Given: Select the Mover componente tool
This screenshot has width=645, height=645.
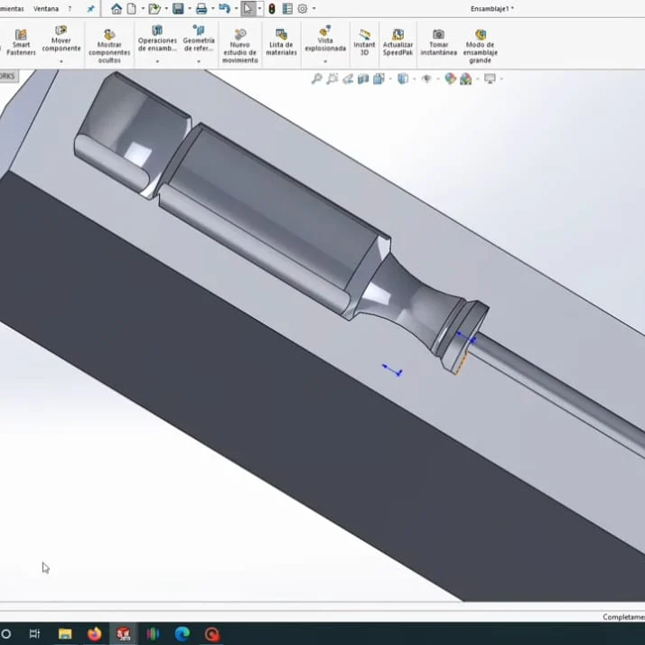Looking at the screenshot, I should click(61, 40).
